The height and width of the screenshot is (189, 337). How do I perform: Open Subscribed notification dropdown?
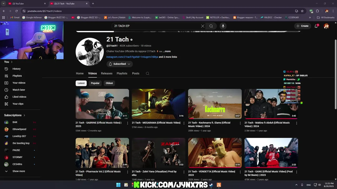click(x=120, y=64)
